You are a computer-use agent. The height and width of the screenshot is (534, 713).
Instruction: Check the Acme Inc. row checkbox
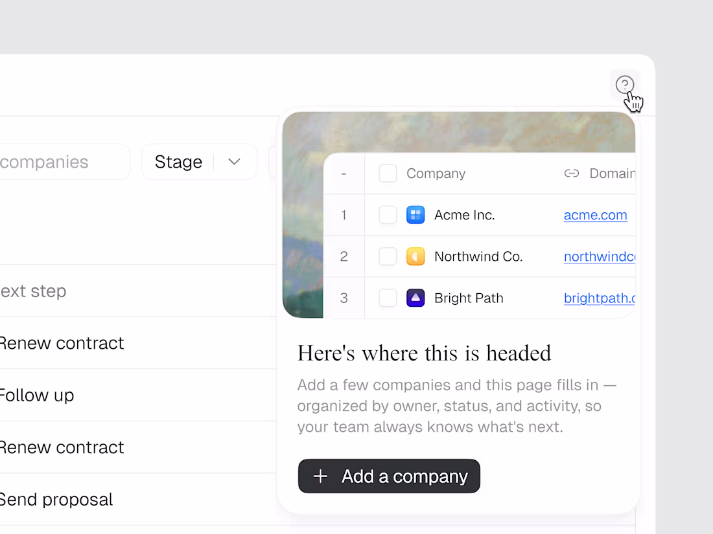click(x=388, y=215)
